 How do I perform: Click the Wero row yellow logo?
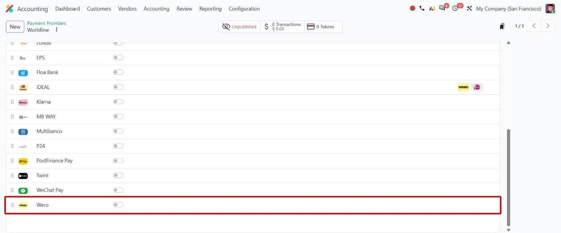click(x=23, y=205)
